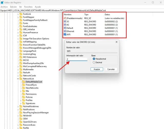The image size is (164, 129).
Task: Click the (Predeterminado) string value icon
Action: pyautogui.click(x=65, y=18)
